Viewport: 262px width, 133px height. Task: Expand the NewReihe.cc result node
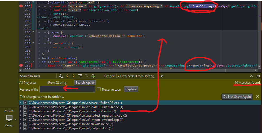(21, 124)
